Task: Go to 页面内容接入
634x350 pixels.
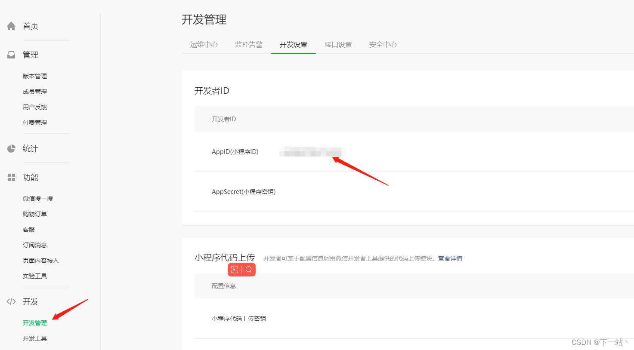Action: coord(41,261)
